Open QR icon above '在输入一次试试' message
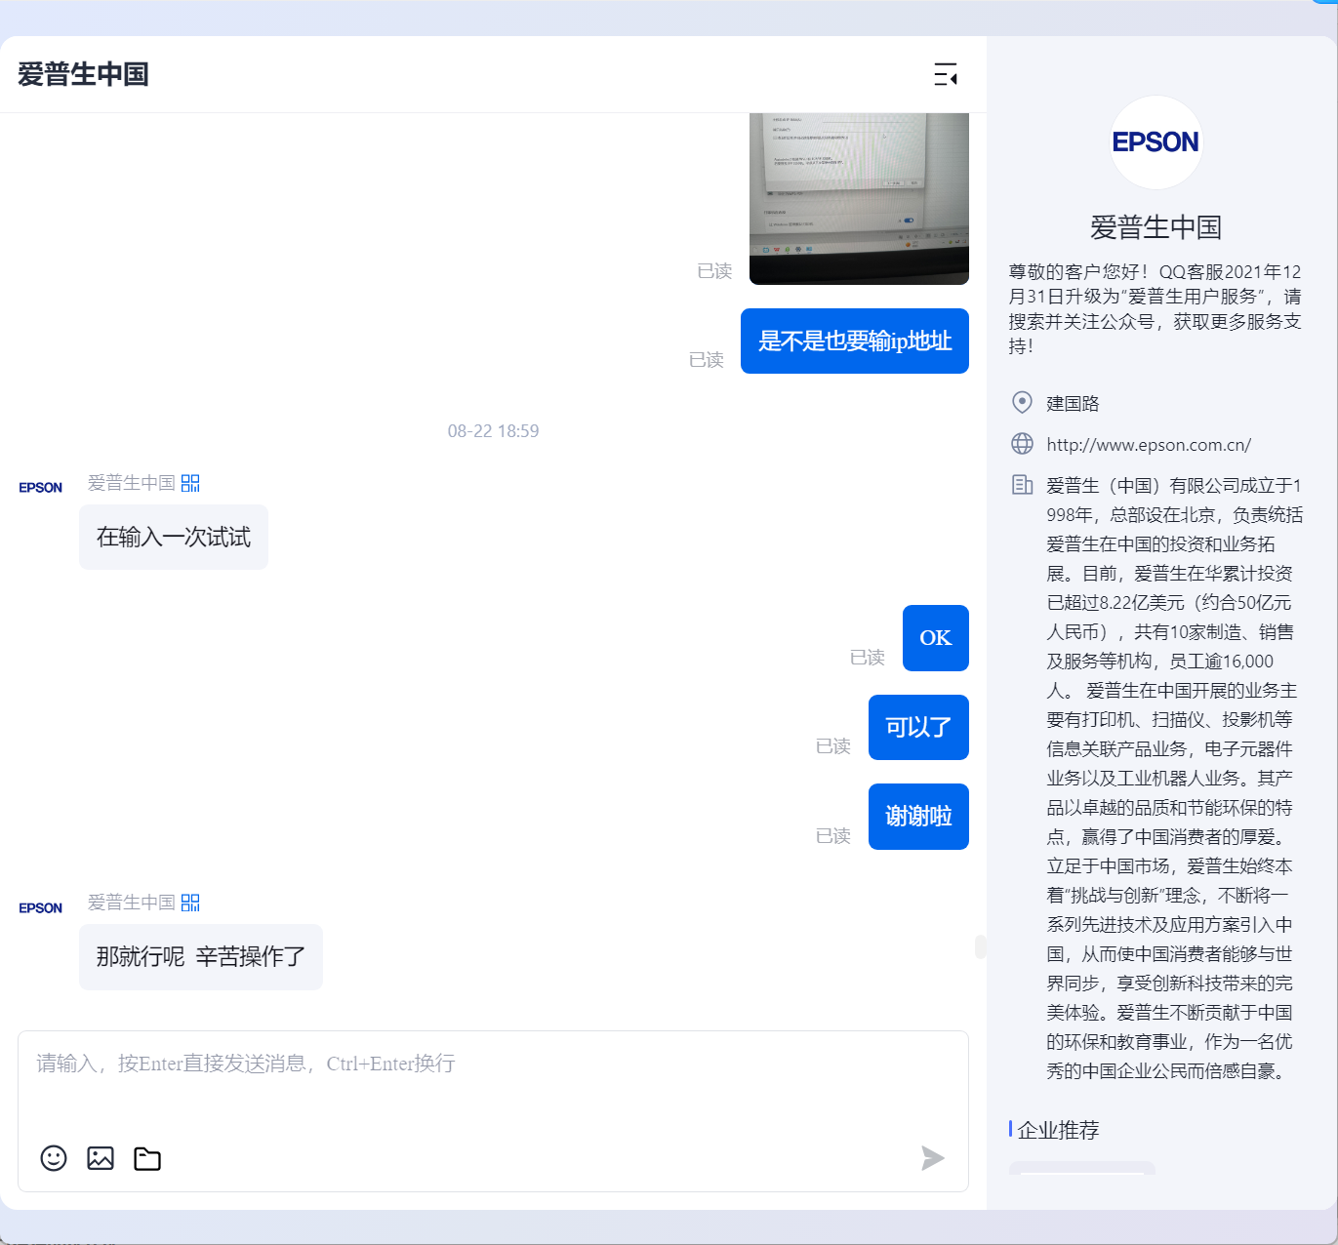The image size is (1338, 1245). coord(190,483)
